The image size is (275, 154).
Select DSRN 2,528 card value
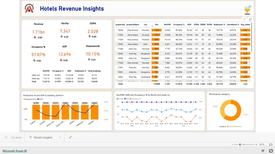[93, 31]
